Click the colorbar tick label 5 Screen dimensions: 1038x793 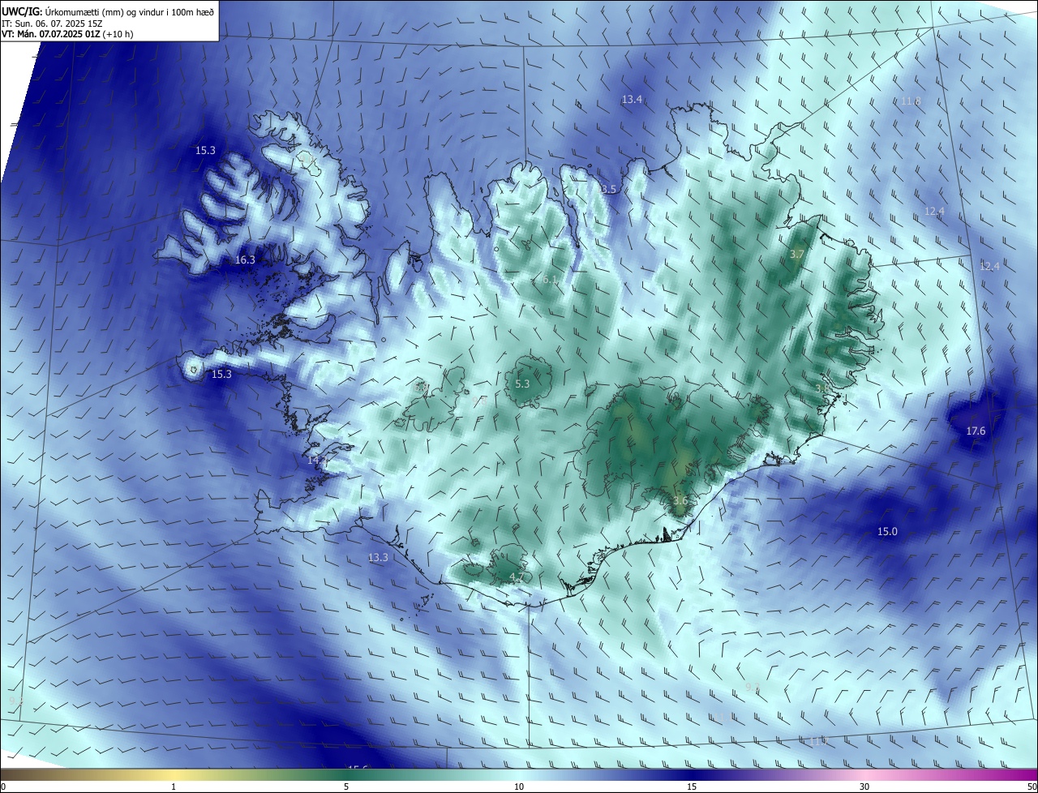pyautogui.click(x=346, y=787)
